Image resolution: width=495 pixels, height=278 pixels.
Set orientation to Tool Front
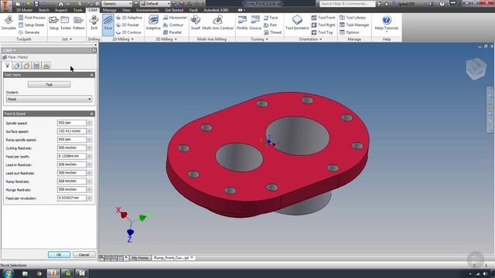323,18
